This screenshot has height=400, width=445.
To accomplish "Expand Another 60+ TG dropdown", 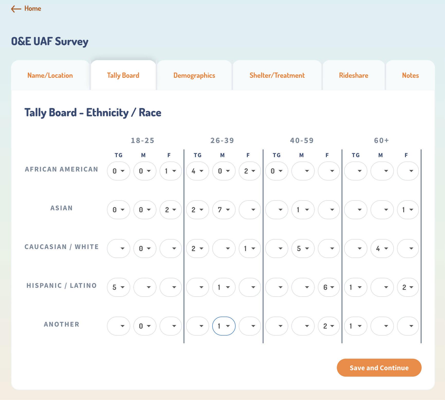I will pyautogui.click(x=356, y=326).
